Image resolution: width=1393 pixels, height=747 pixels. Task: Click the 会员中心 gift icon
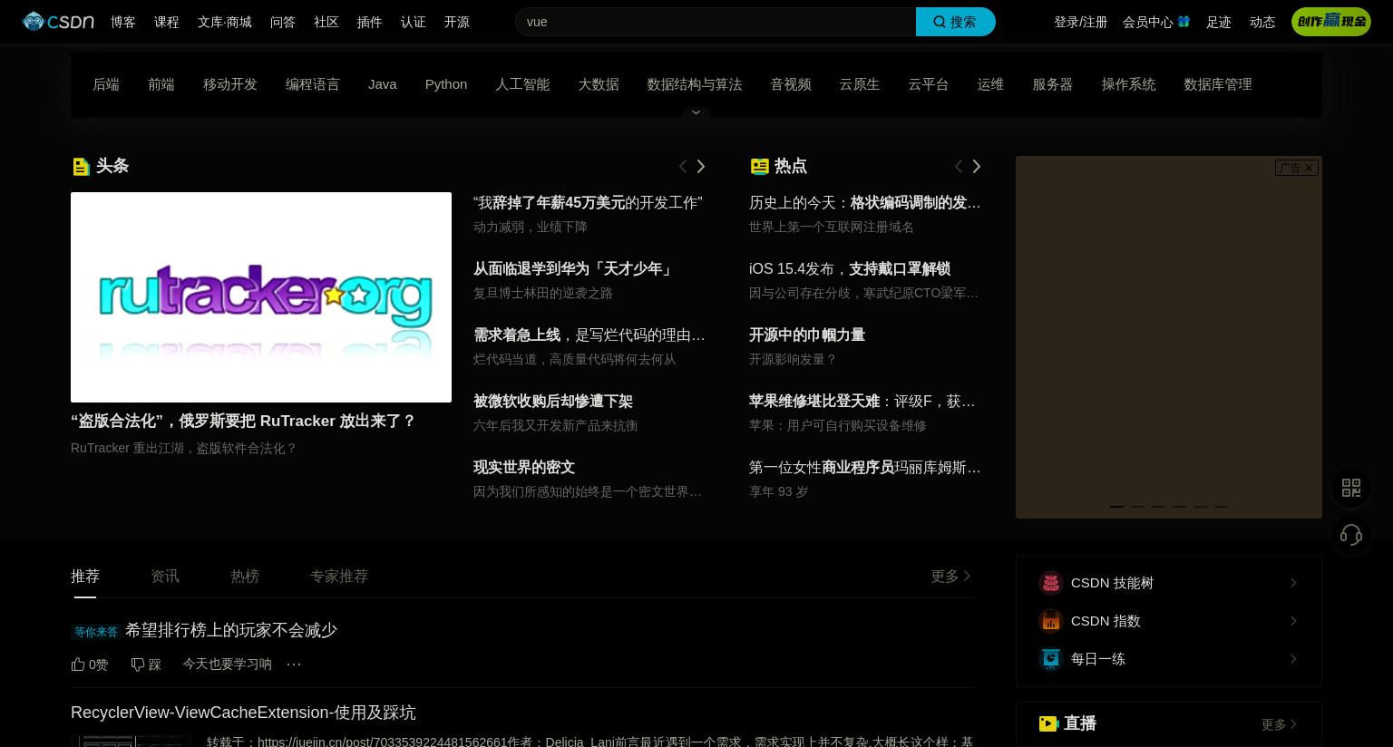tap(1184, 21)
